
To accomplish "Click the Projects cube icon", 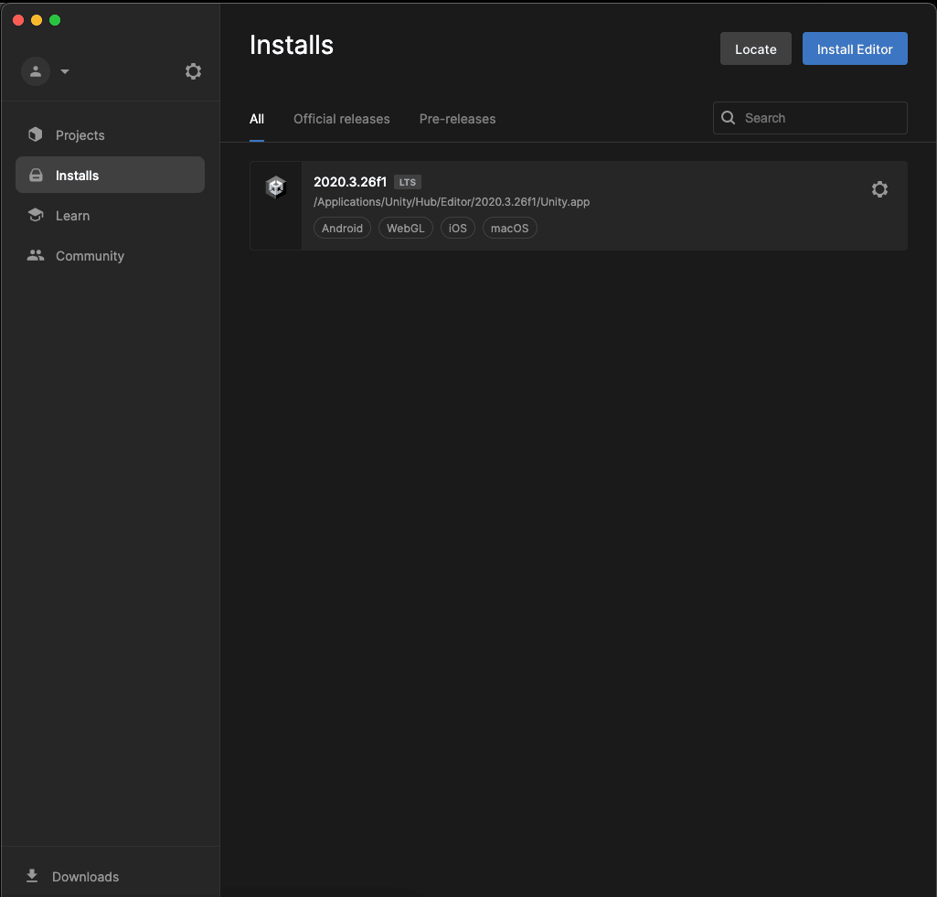I will 36,134.
